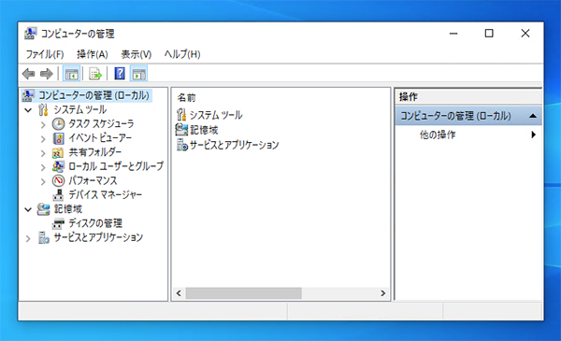Viewport: 561px width, 341px height.
Task: Select ディスクの管理 label in the tree
Action: tap(95, 223)
